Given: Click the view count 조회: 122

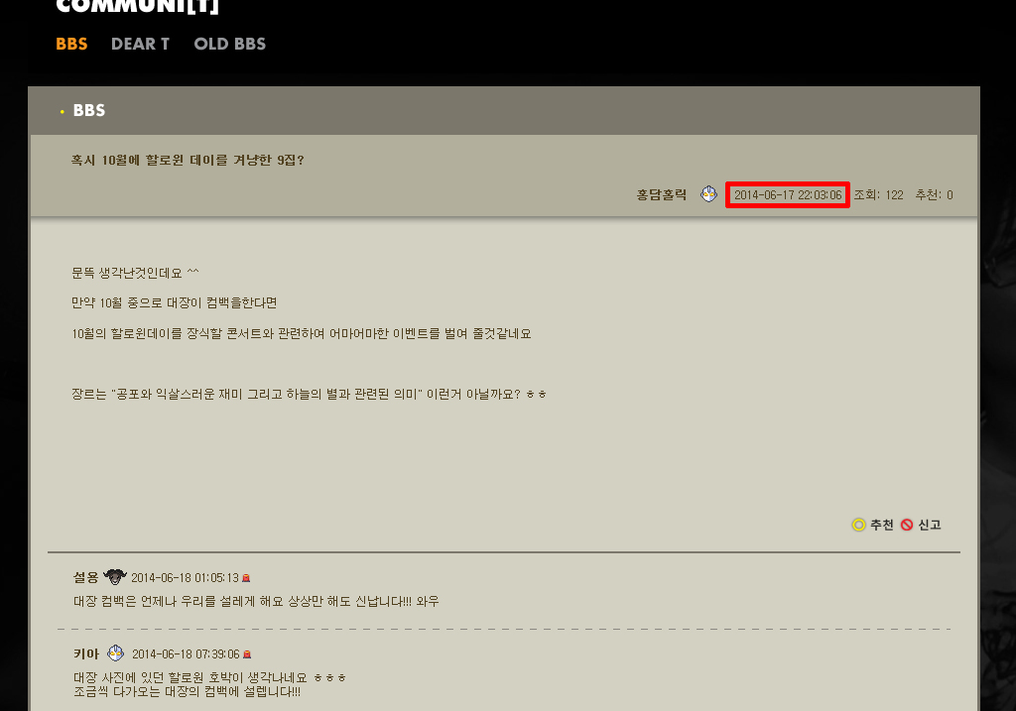Looking at the screenshot, I should click(x=879, y=195).
